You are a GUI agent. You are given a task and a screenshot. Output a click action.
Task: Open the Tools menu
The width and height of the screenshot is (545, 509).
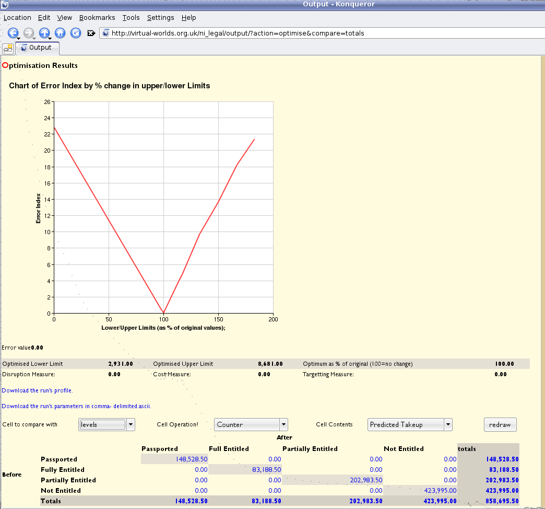click(131, 17)
